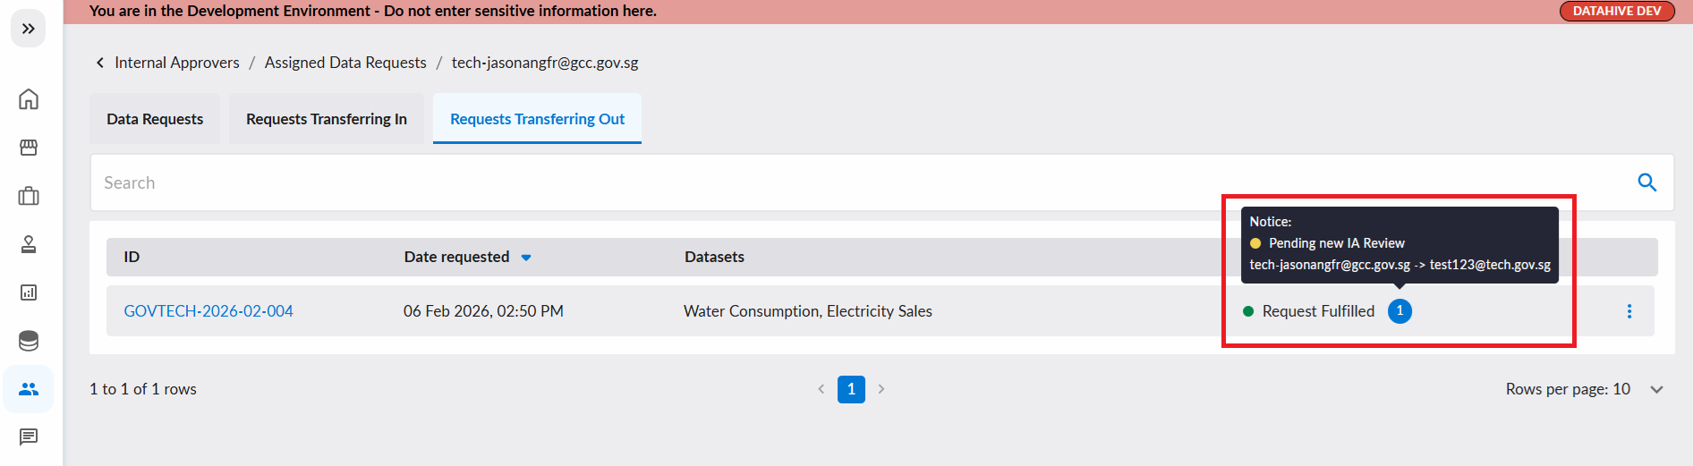Click the ID column header
The width and height of the screenshot is (1693, 466).
click(x=132, y=257)
